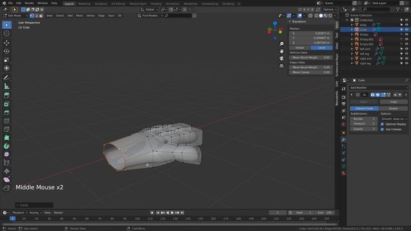Image resolution: width=411 pixels, height=231 pixels.
Task: Select the Move tool
Action: tap(6, 42)
